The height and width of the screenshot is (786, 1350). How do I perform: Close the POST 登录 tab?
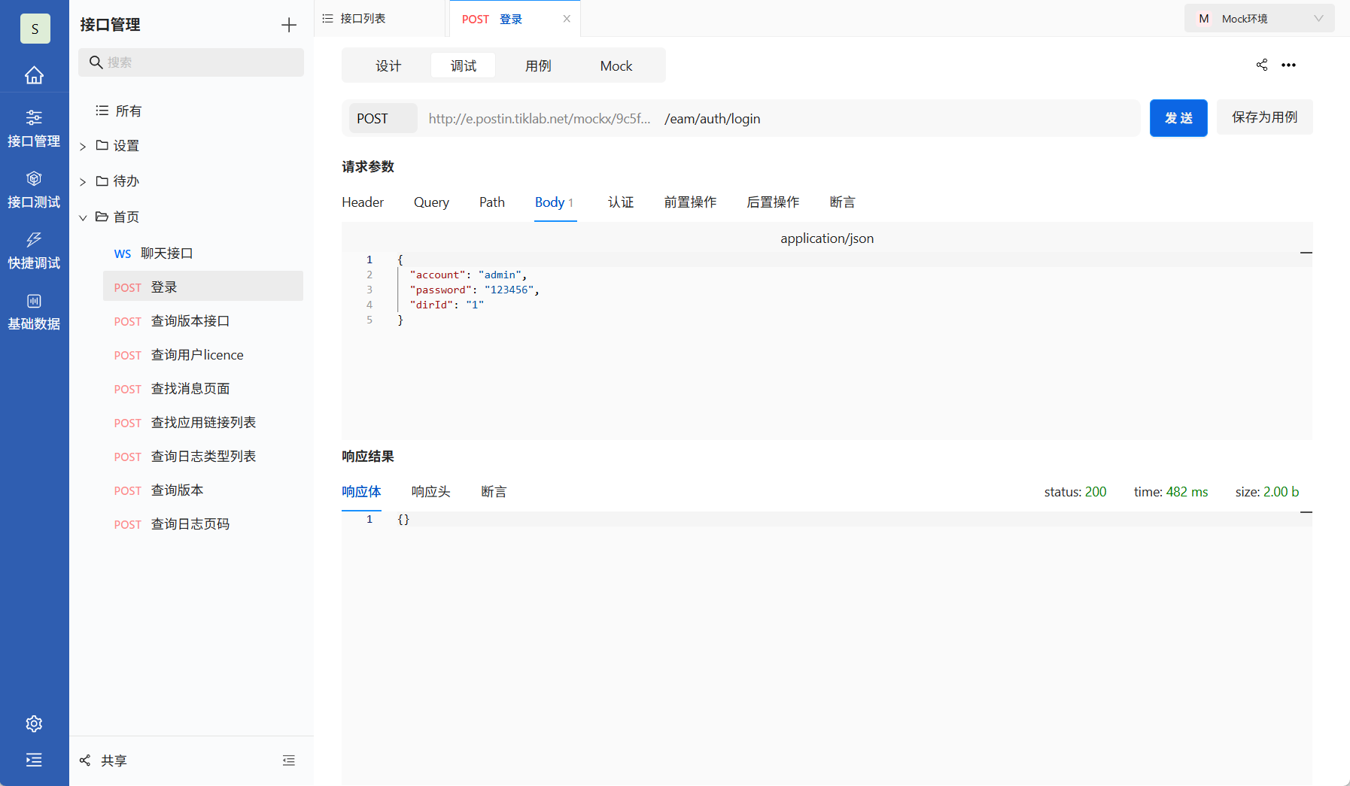[x=567, y=19]
